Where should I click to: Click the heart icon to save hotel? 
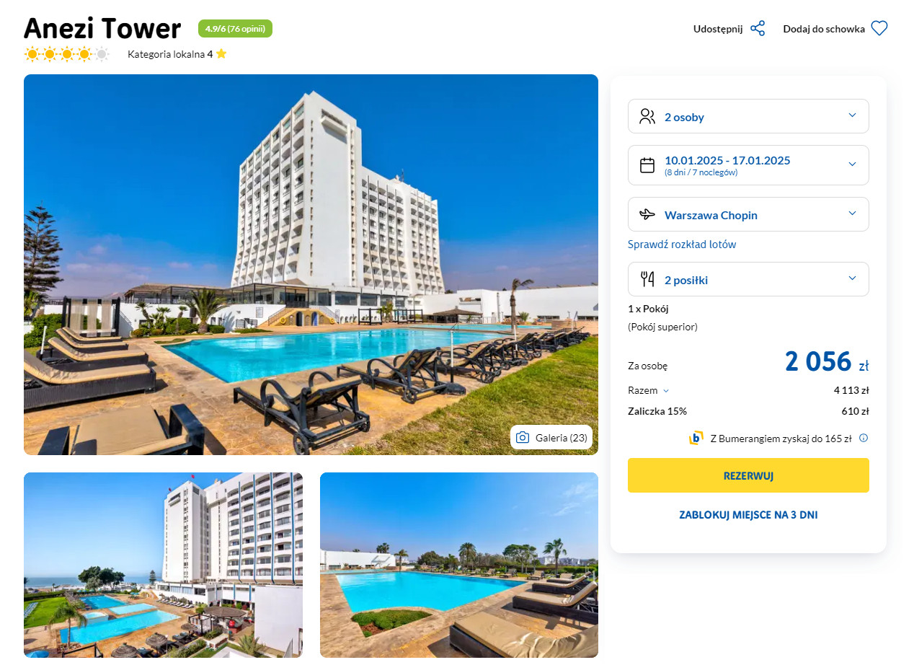coord(879,29)
